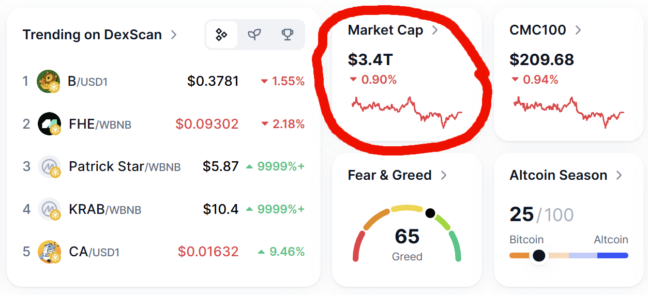Click the Fear & Greed gauge indicator dot

[430, 213]
